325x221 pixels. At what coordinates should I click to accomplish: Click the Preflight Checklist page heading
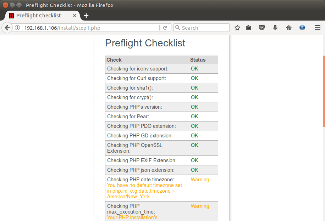point(145,43)
